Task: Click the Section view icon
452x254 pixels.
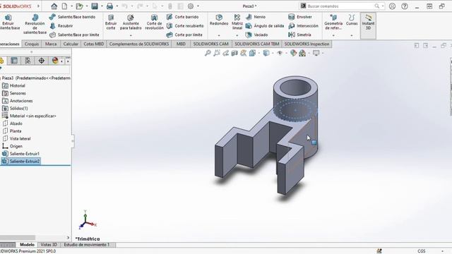Action: [234, 53]
